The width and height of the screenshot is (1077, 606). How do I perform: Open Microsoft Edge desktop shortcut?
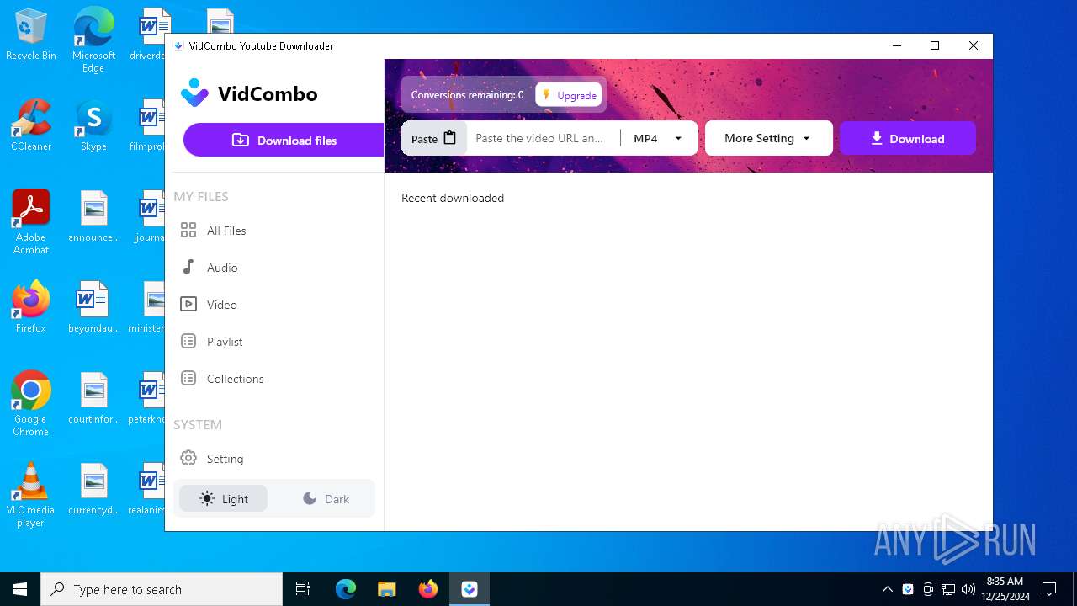(x=93, y=41)
